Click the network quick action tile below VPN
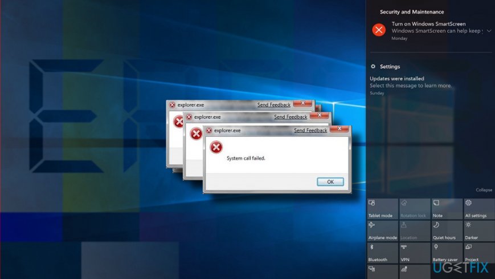Image resolution: width=495 pixels, height=279 pixels. point(415,272)
